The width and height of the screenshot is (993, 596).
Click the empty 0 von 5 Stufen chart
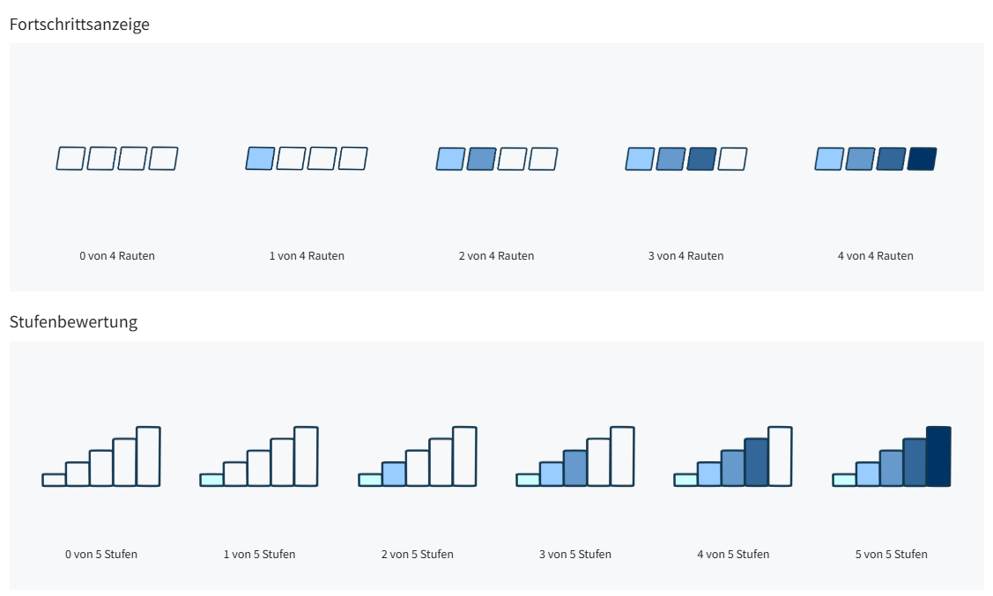[x=101, y=456]
